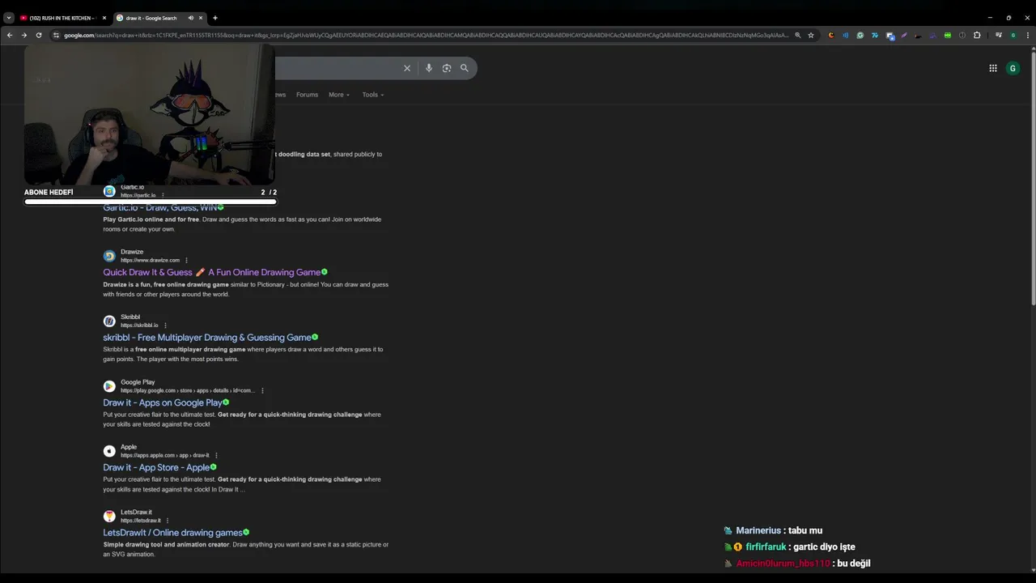Open options menu for Apple result

pyautogui.click(x=216, y=455)
